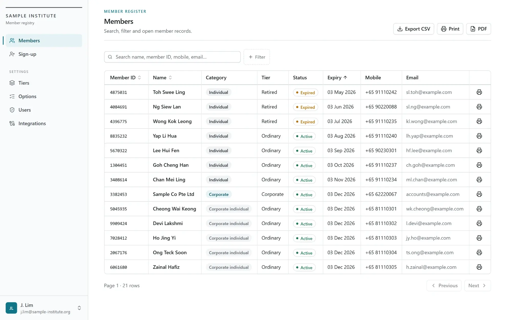Click mobile +65 62220067
512x320 pixels.
[x=381, y=194]
